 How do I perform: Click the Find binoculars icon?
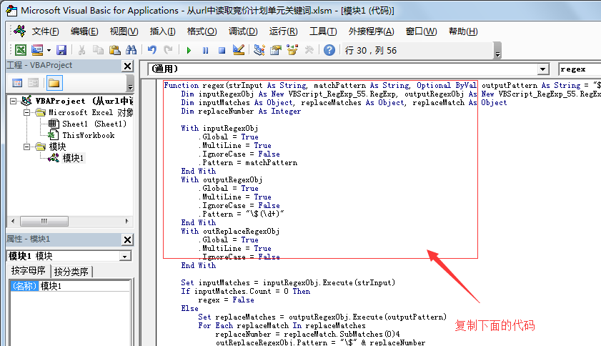131,50
